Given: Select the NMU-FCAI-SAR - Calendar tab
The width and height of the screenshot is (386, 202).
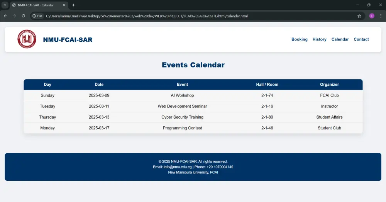Looking at the screenshot, I should pos(39,5).
